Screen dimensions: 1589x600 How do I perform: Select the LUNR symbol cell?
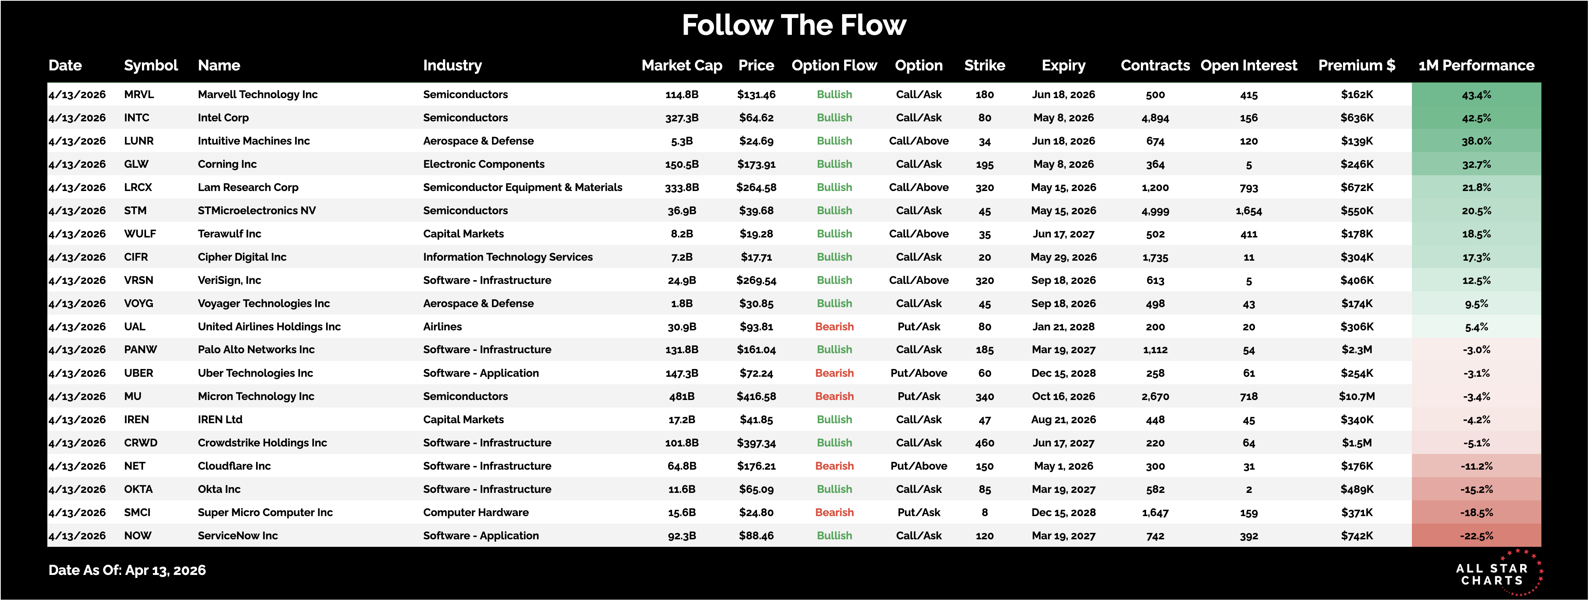click(x=139, y=141)
